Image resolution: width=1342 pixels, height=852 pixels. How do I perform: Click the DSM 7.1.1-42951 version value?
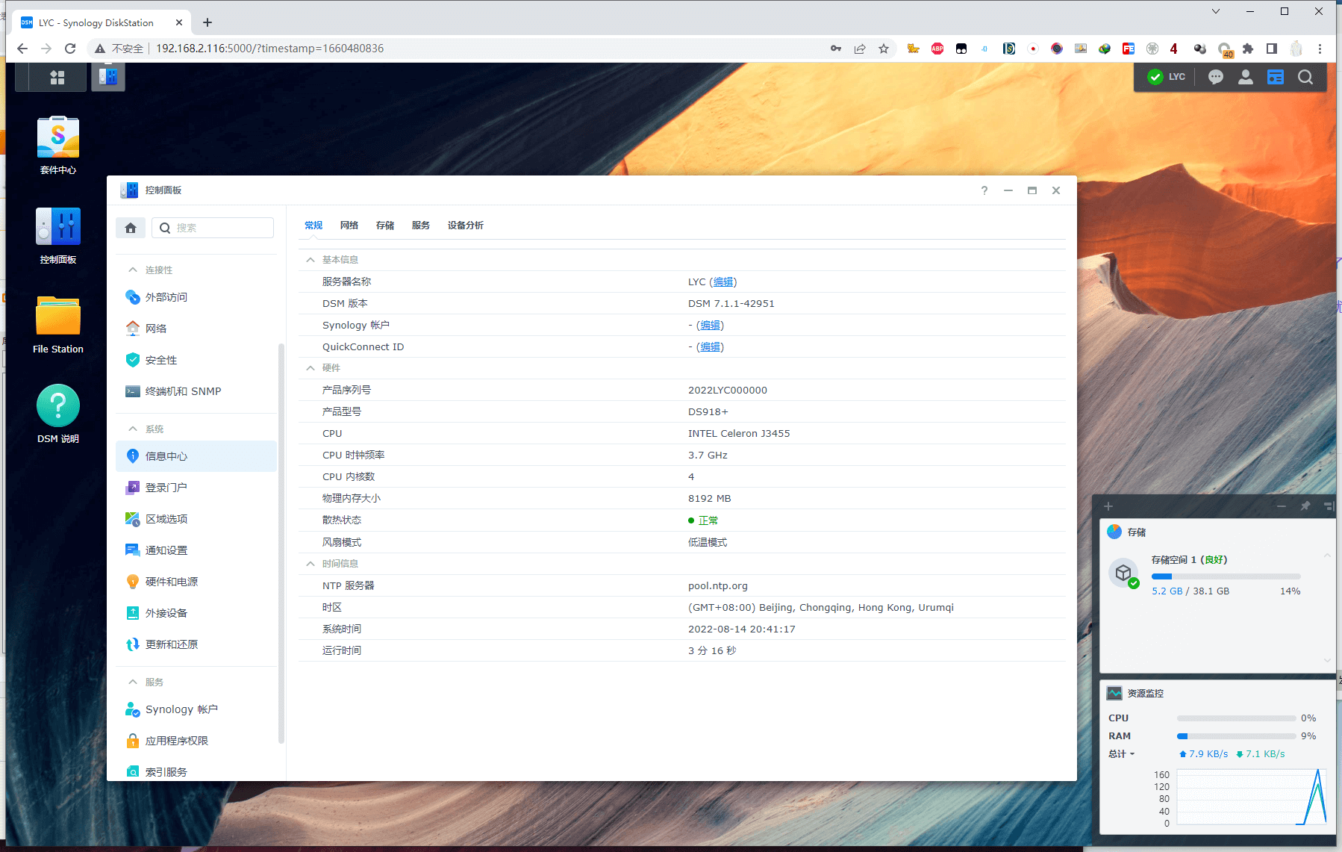click(x=731, y=304)
